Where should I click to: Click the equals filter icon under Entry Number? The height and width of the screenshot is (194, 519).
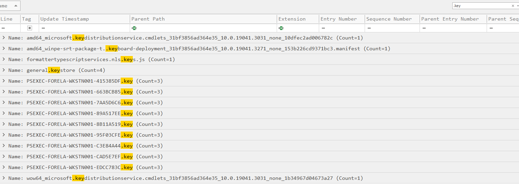click(x=323, y=28)
